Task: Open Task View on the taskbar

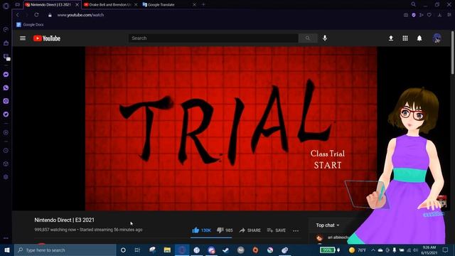Action: click(137, 250)
